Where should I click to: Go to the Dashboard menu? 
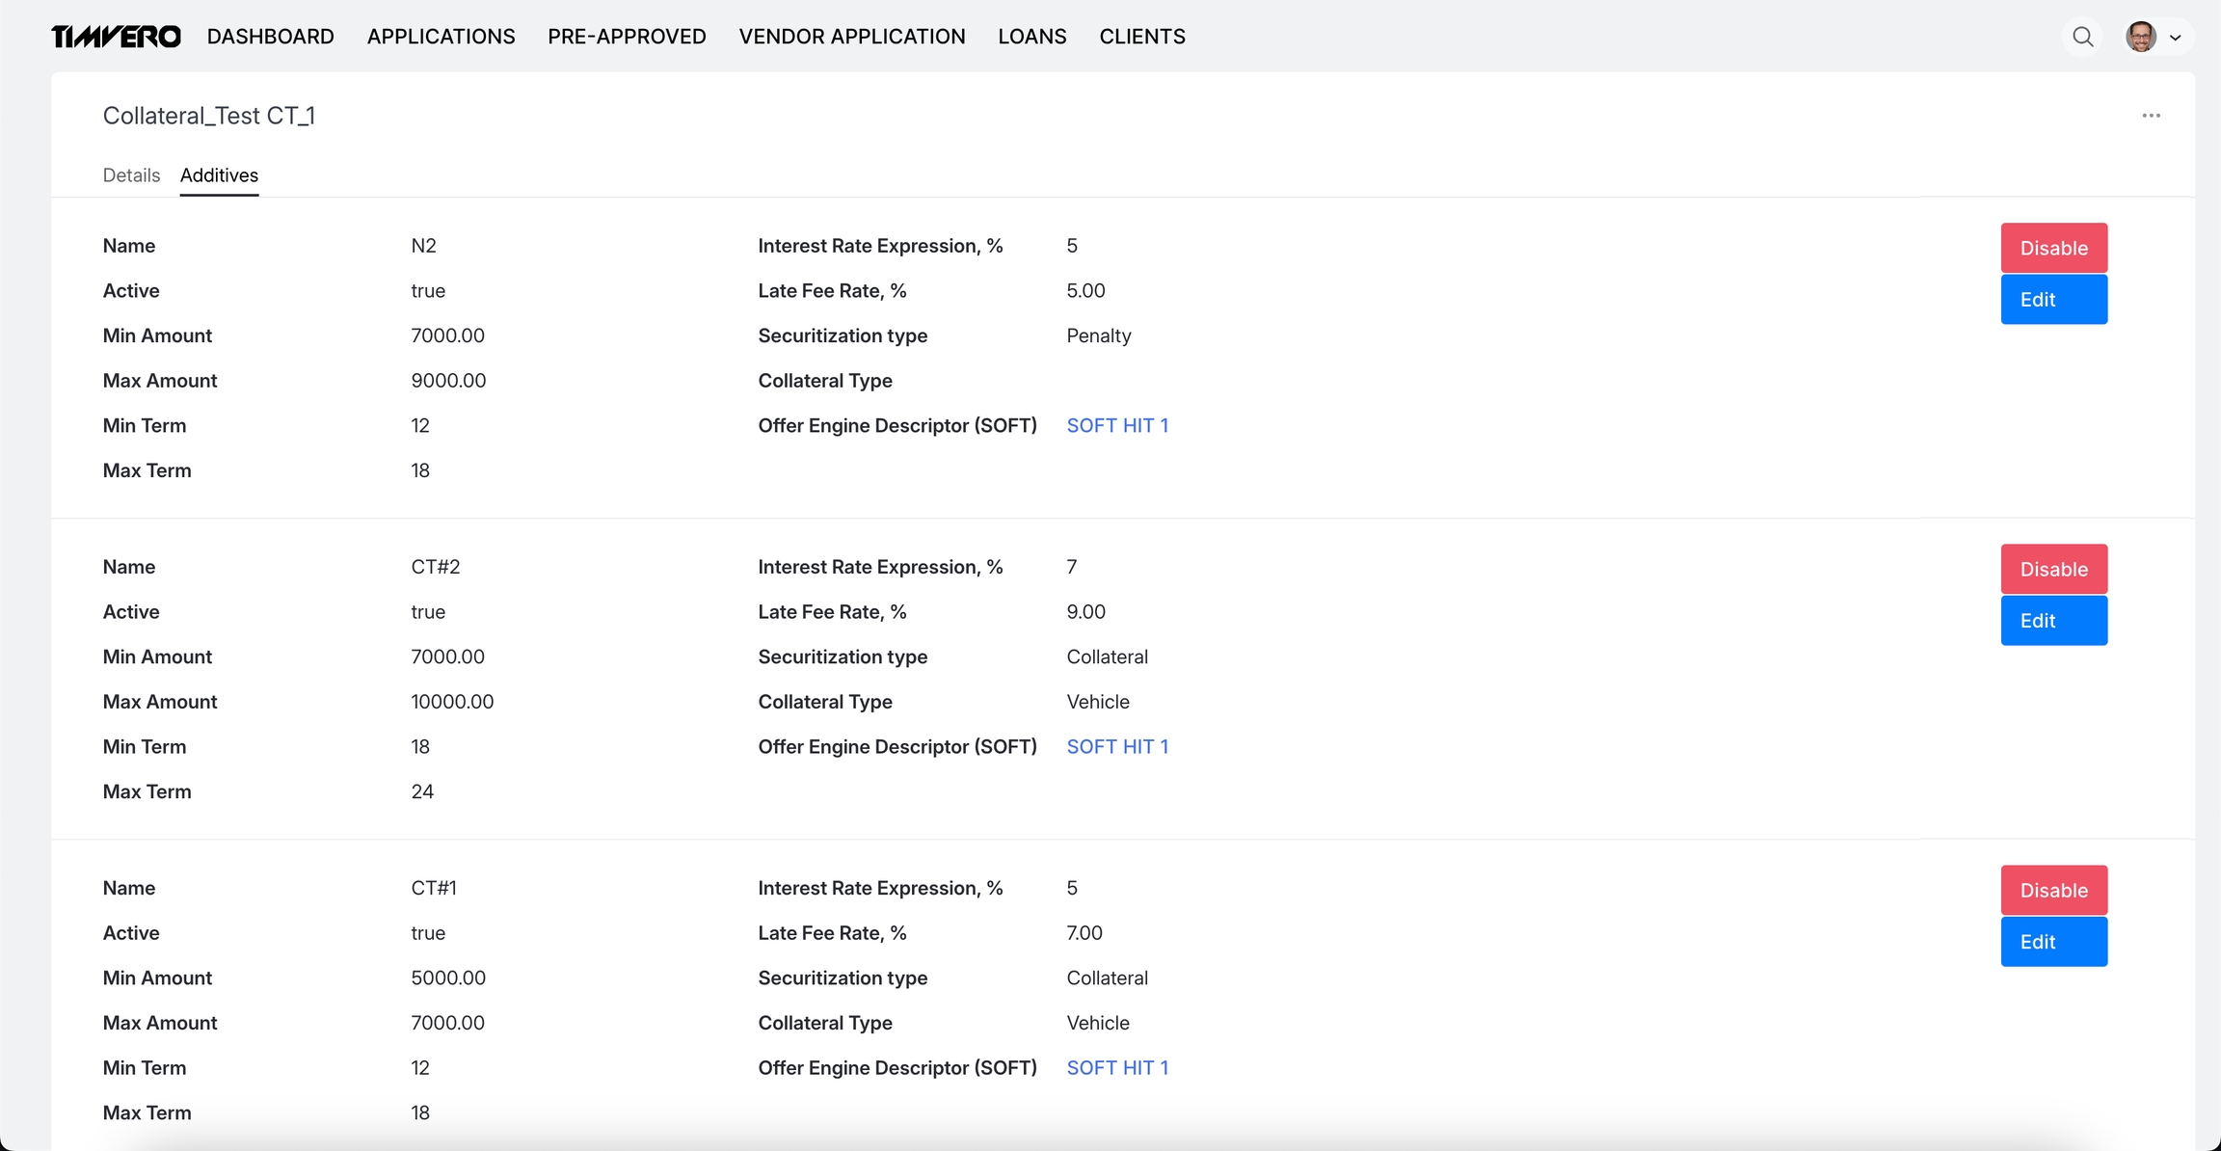click(x=270, y=37)
